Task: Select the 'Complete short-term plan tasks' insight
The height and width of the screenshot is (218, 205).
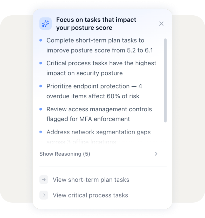Action: click(99, 45)
